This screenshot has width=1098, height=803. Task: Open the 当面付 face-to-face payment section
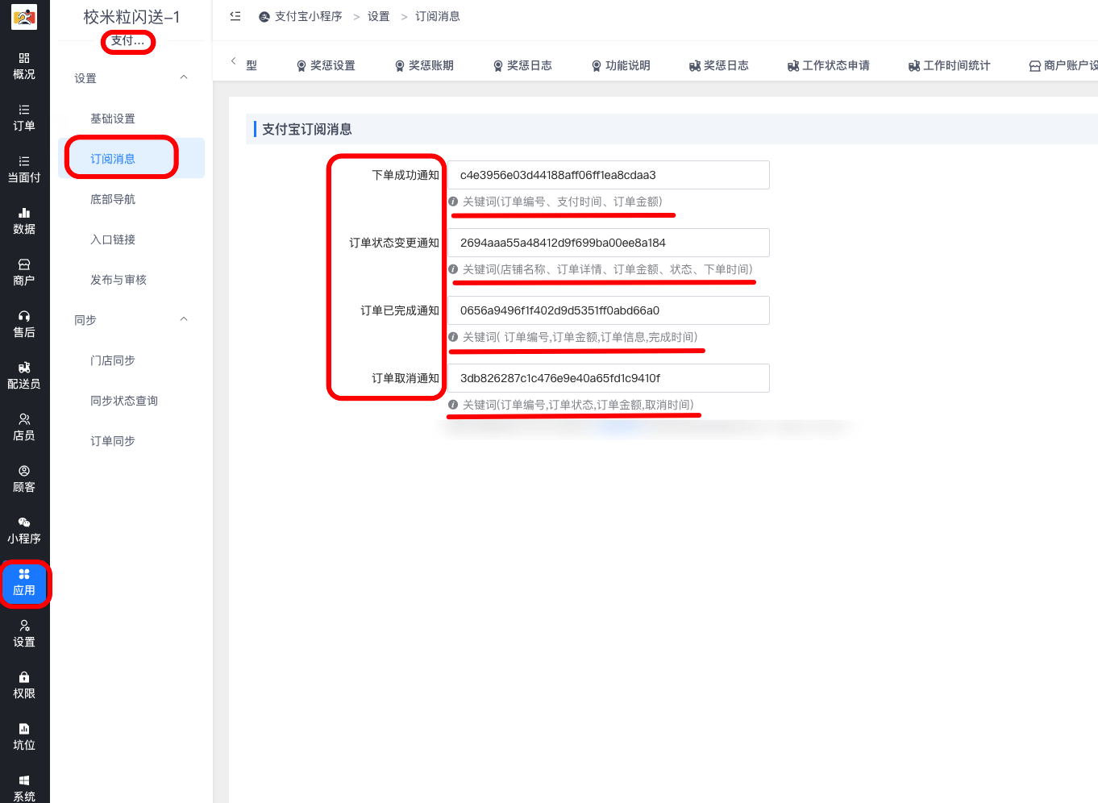click(x=24, y=169)
